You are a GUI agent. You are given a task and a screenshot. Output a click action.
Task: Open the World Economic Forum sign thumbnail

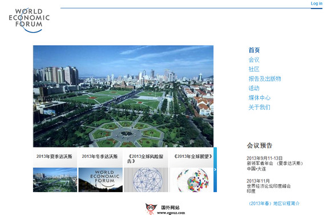(x=100, y=180)
